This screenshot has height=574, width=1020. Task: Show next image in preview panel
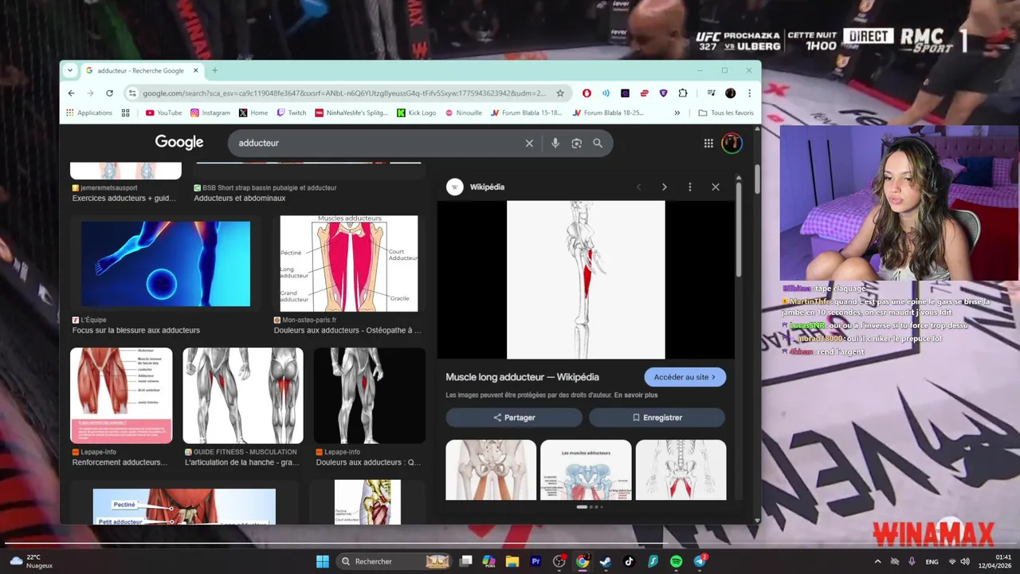click(665, 187)
